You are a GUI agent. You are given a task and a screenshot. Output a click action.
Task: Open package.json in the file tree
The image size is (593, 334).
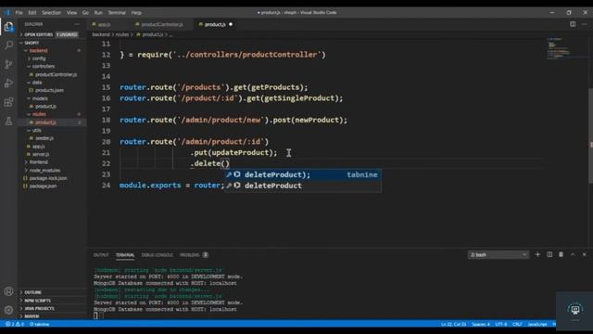[43, 186]
